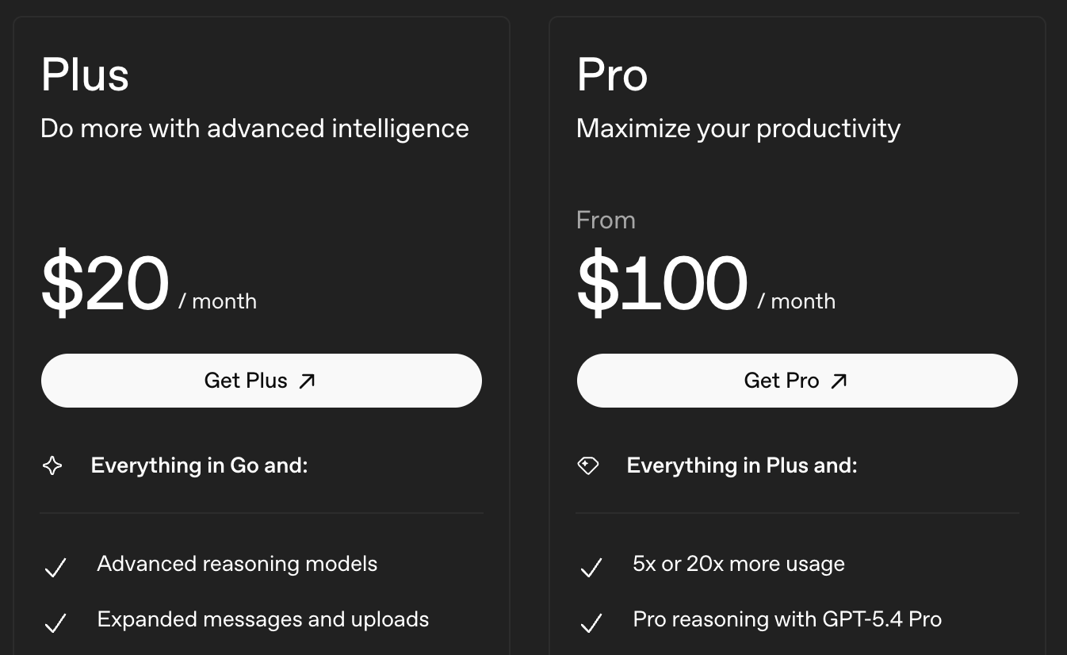1067x655 pixels.
Task: Click the "From" label above the Pro price
Action: coord(606,220)
